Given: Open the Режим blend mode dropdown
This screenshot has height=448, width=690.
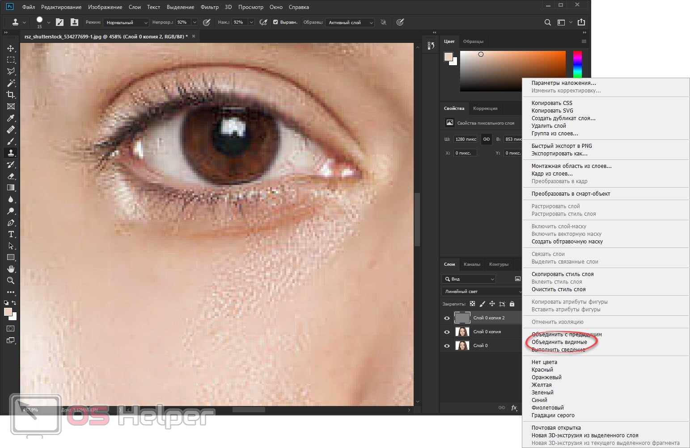Looking at the screenshot, I should pyautogui.click(x=126, y=22).
